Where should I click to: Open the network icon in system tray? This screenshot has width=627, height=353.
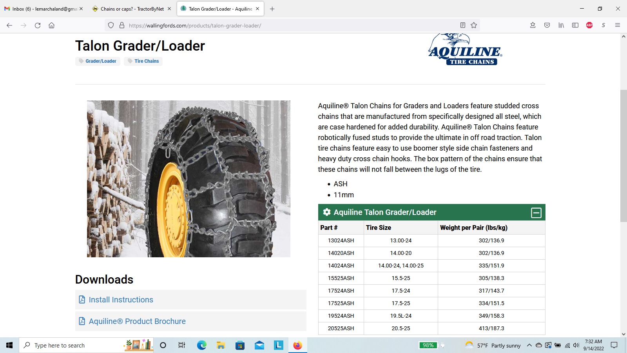pyautogui.click(x=567, y=345)
